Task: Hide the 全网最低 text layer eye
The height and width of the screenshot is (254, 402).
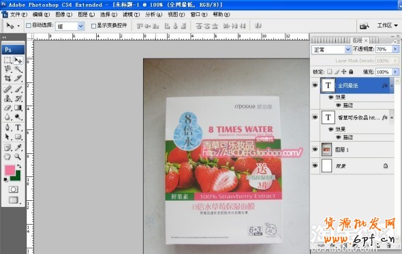Action: 315,85
